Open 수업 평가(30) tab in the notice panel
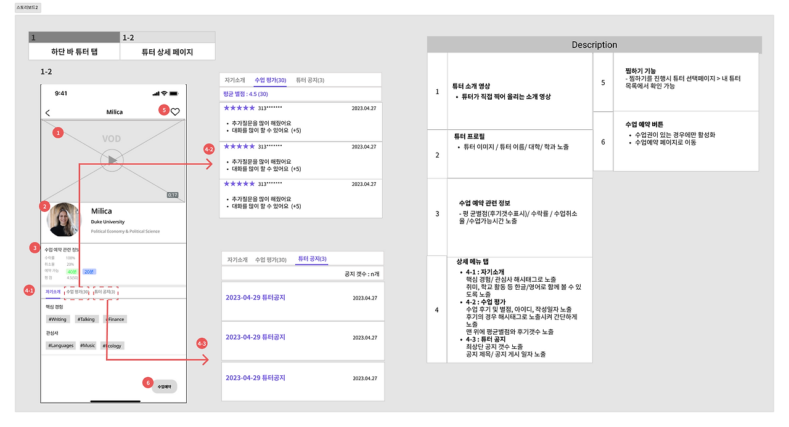The image size is (789, 427). pos(271,260)
